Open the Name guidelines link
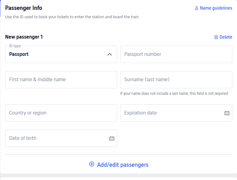The height and width of the screenshot is (180, 237). coord(216,8)
